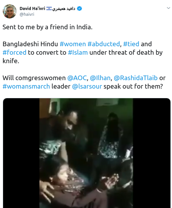The height and width of the screenshot is (208, 172).
Task: Visit the @lsarsour mention
Action: [87, 86]
